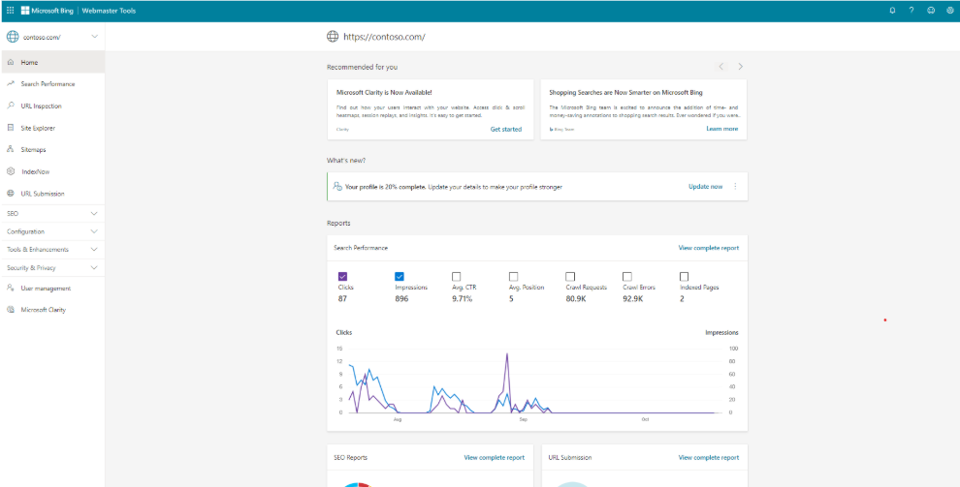View complete report for URL Submission

click(x=709, y=457)
